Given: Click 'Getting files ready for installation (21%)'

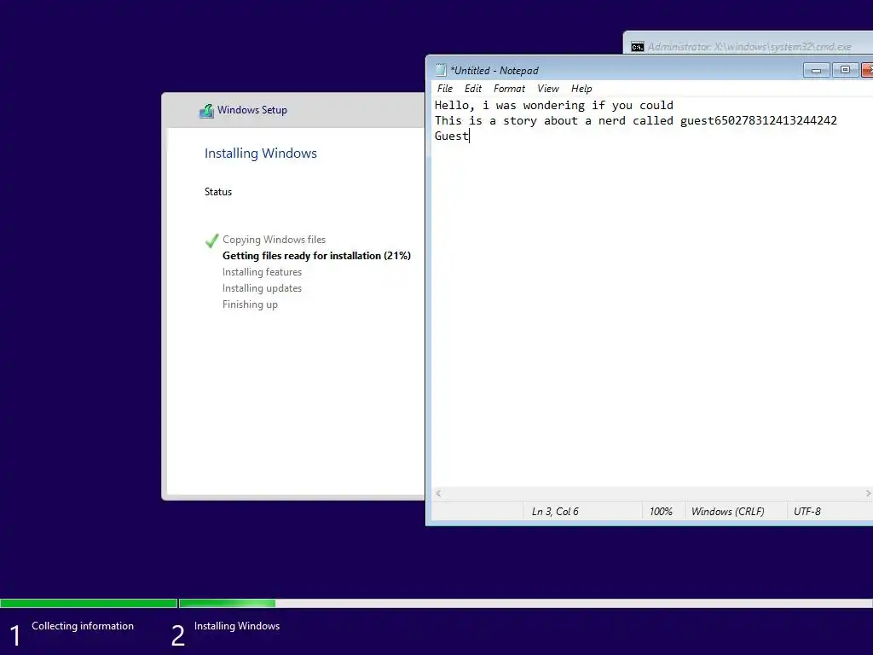Looking at the screenshot, I should [316, 256].
